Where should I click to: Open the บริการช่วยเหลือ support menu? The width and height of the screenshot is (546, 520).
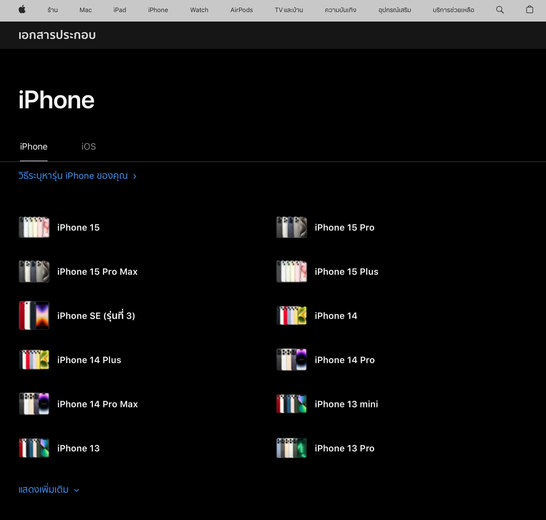point(453,10)
